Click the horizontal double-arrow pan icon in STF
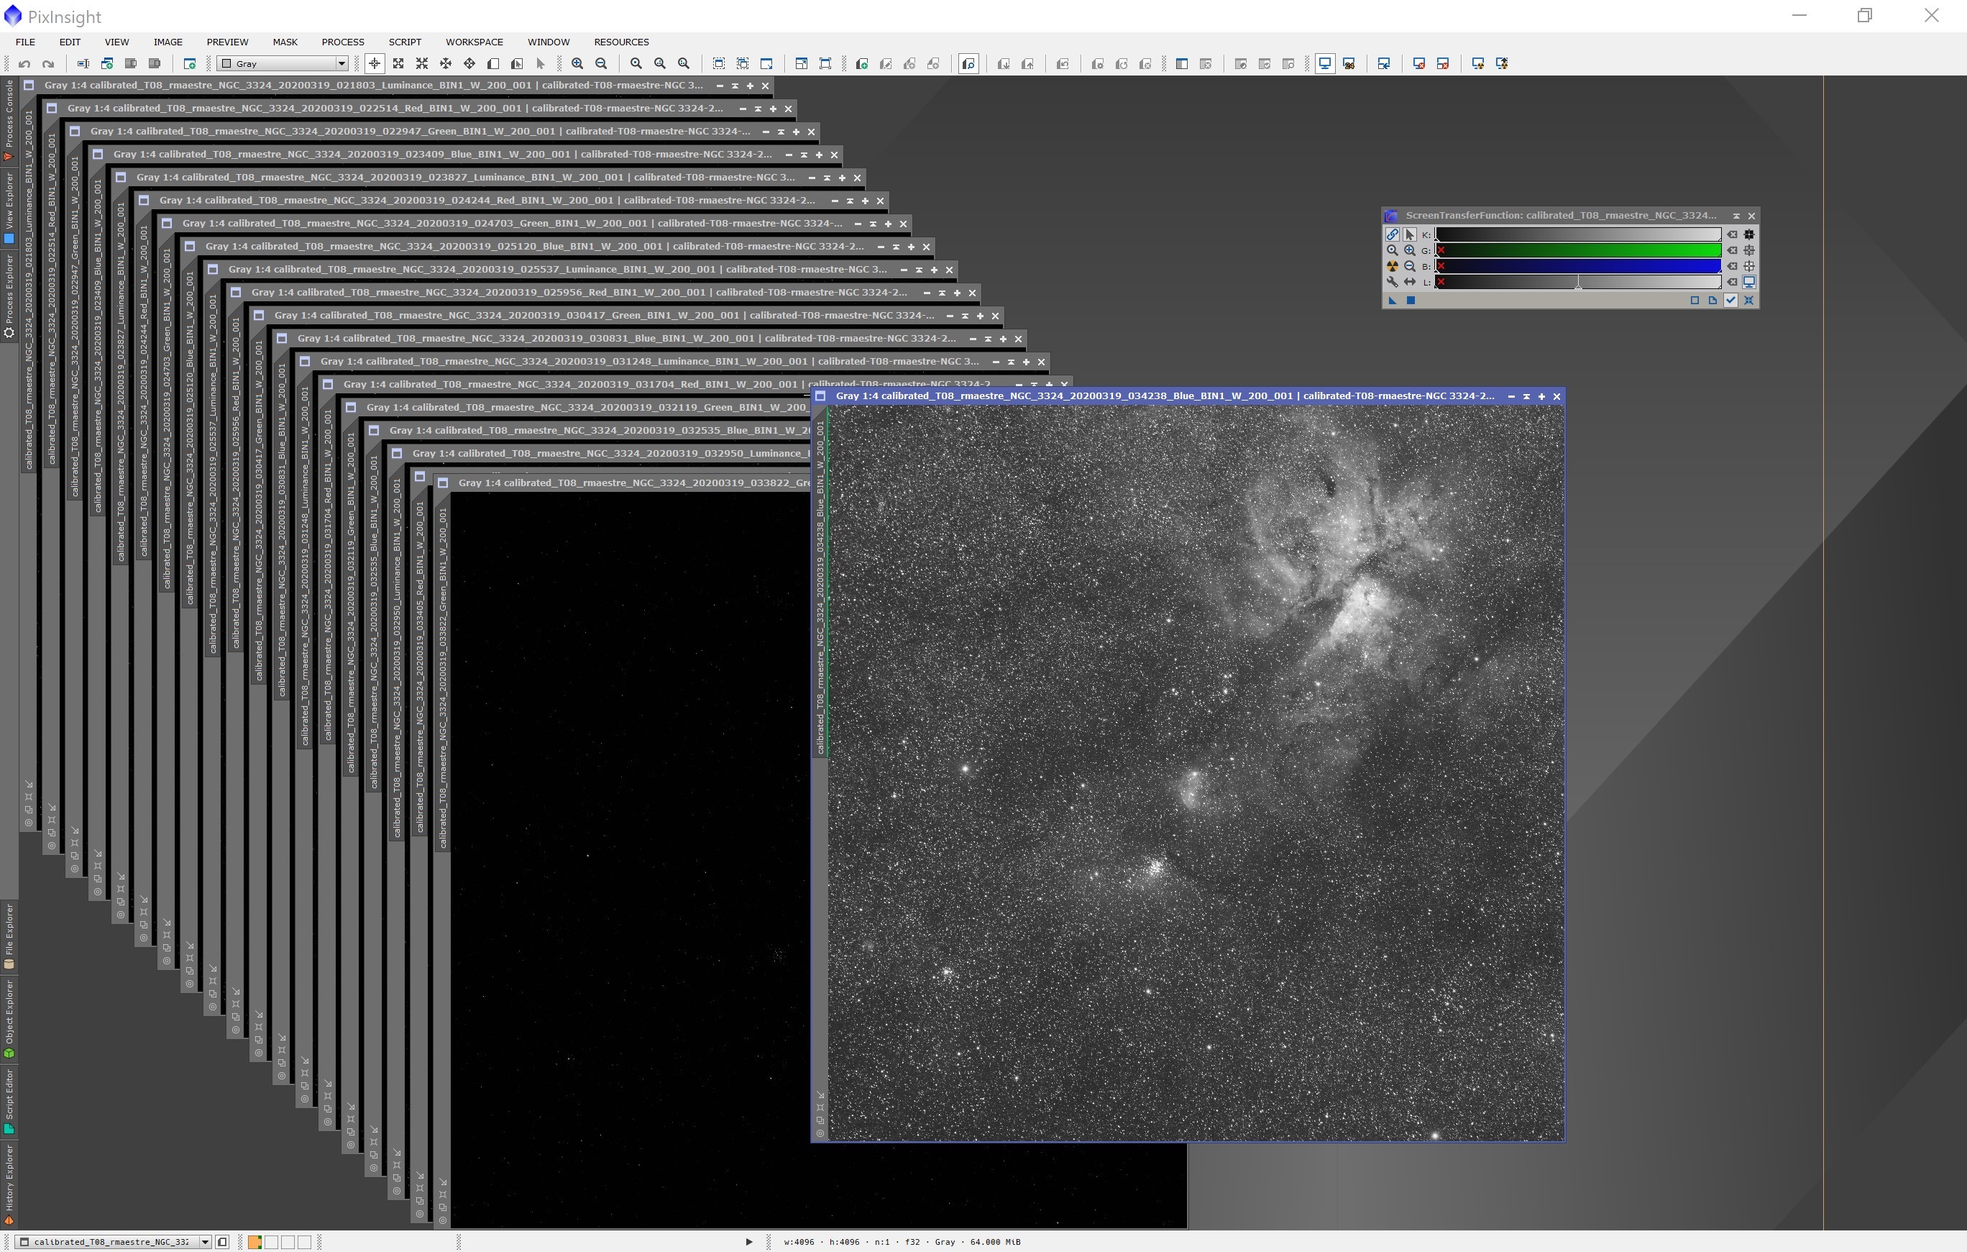 click(x=1410, y=282)
